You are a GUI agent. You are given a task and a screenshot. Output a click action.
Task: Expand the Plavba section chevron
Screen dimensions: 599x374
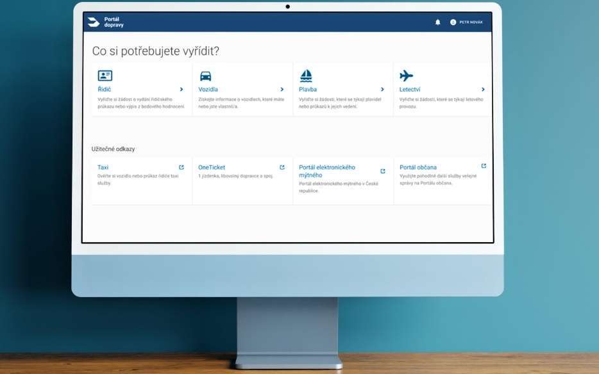pyautogui.click(x=383, y=90)
